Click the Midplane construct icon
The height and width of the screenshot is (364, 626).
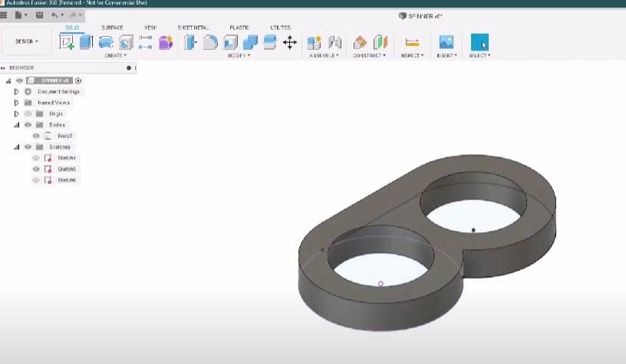click(380, 42)
